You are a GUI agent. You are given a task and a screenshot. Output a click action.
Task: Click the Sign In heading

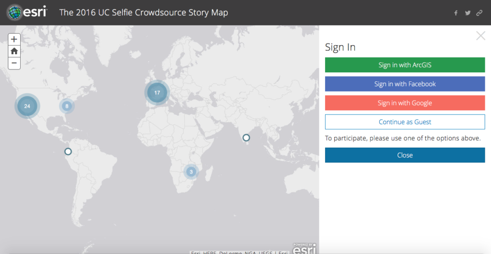point(340,47)
